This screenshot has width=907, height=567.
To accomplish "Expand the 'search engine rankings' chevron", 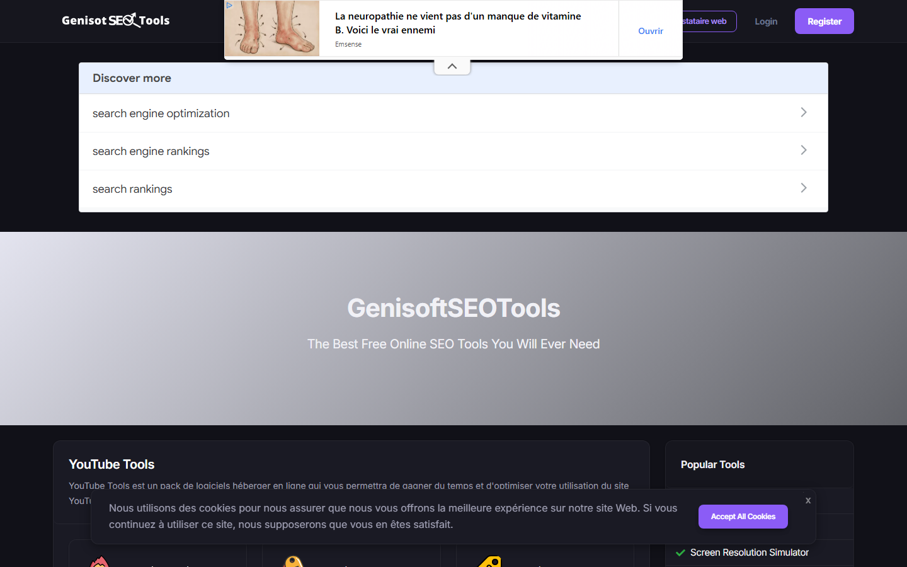I will point(804,150).
